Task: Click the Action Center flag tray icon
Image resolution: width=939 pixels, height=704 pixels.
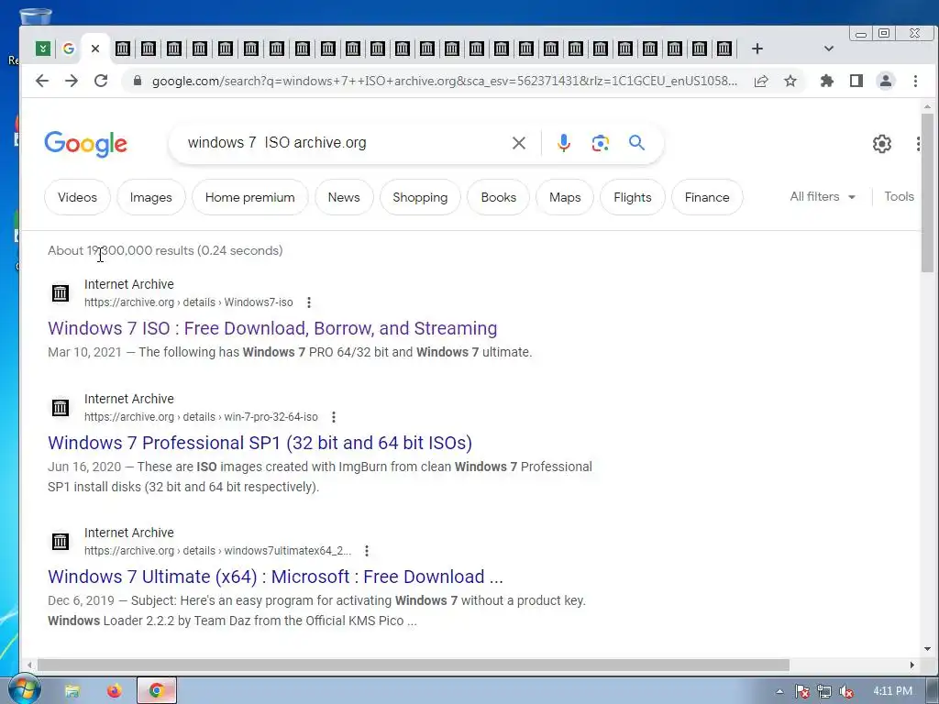Action: click(x=801, y=692)
